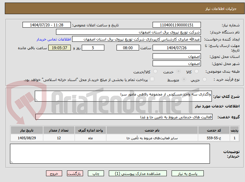The height and width of the screenshot is (182, 245).
Task: Select the کالا radio button
Action: coord(196,71)
